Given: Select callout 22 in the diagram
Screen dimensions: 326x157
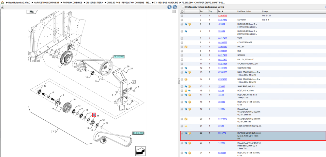Looking at the screenshot, I should click(x=94, y=115).
